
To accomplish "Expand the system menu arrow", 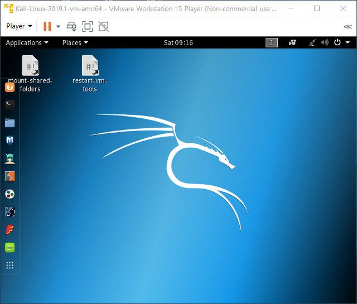I will pos(348,42).
